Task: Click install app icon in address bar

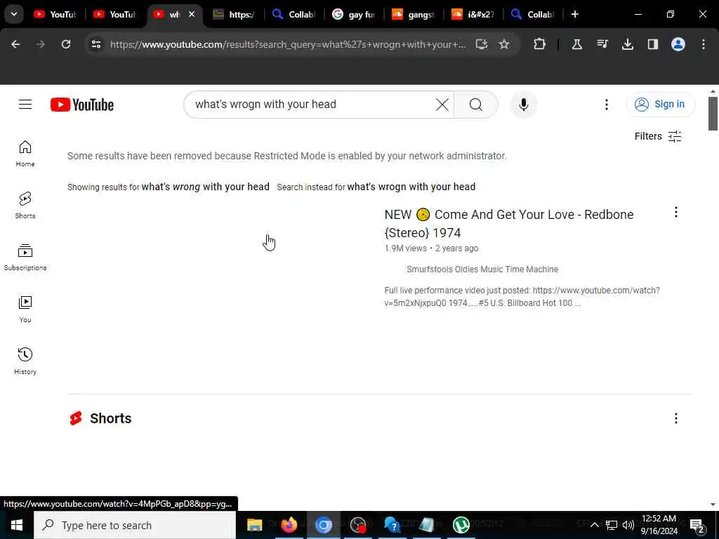Action: [481, 44]
